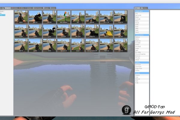Select the Duplicator tool
The width and height of the screenshot is (180, 120).
click(x=142, y=41)
